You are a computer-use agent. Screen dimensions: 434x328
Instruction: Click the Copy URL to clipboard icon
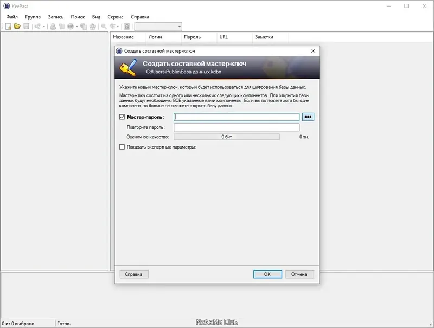pyautogui.click(x=84, y=27)
